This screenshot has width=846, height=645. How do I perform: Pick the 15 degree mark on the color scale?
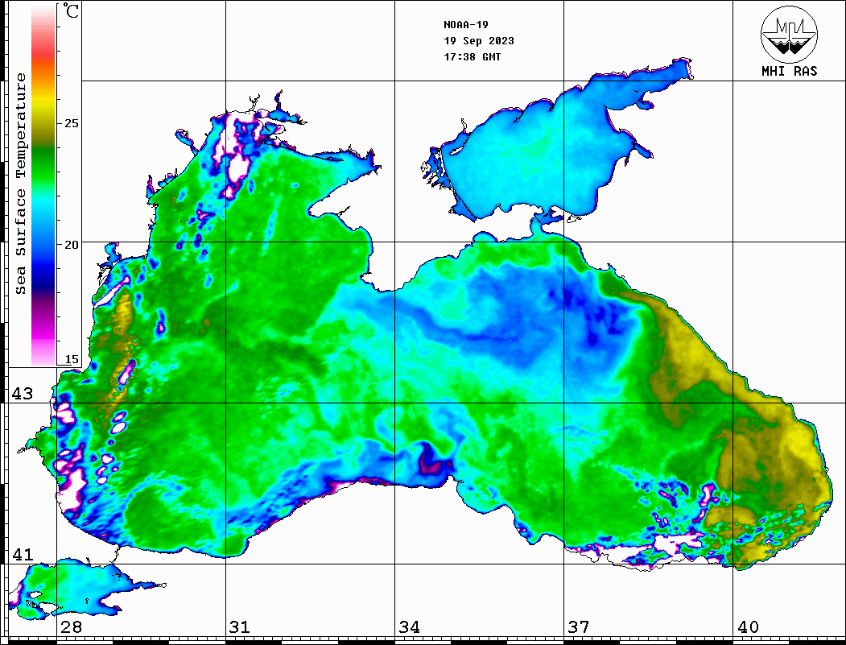click(x=72, y=359)
